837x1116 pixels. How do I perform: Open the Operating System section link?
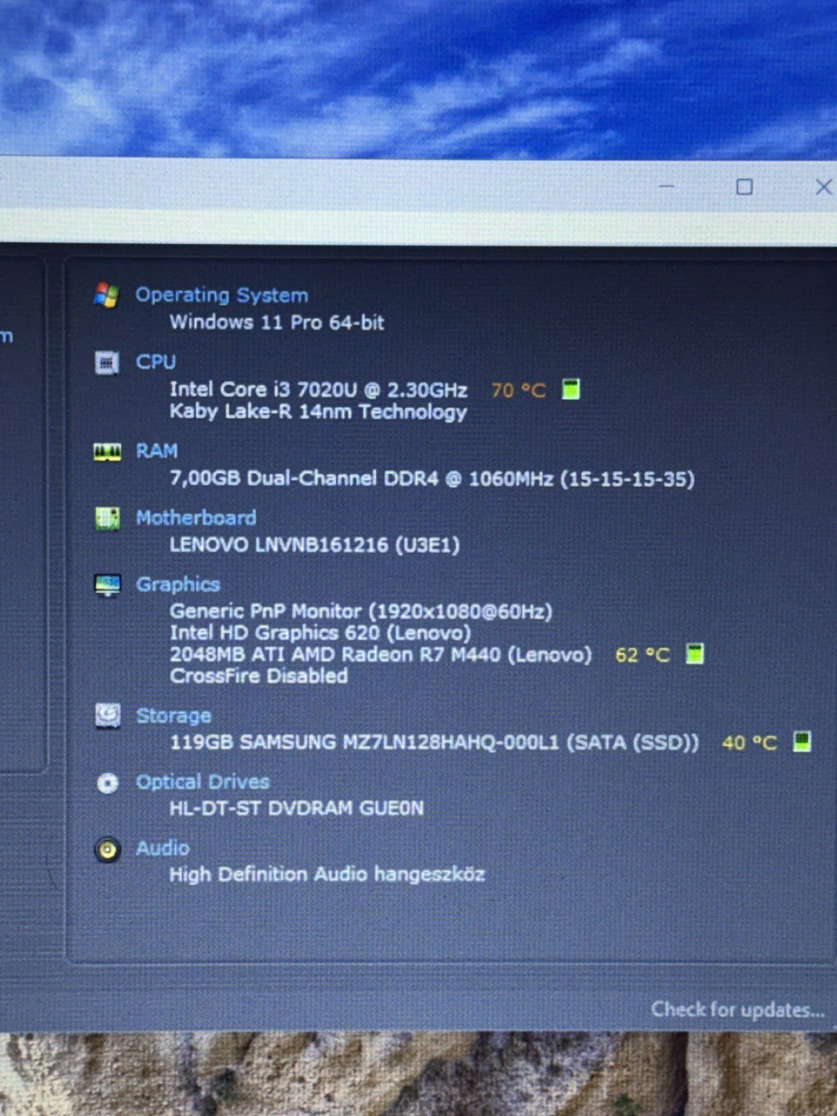click(x=222, y=295)
